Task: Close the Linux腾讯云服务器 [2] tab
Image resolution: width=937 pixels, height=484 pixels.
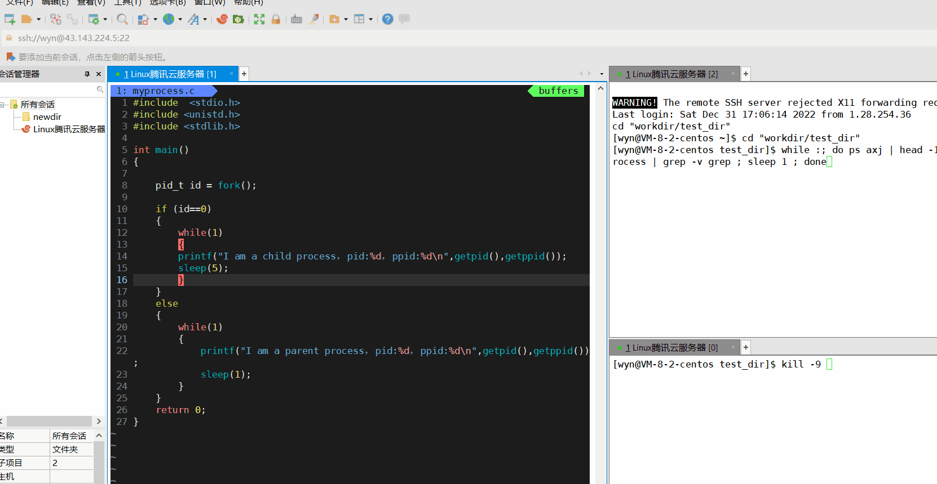Action: pos(733,74)
